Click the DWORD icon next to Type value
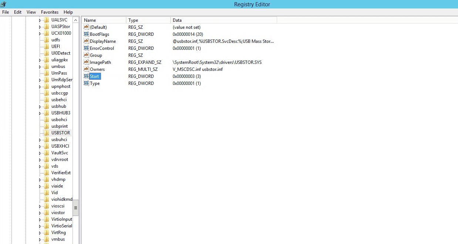 click(x=86, y=83)
